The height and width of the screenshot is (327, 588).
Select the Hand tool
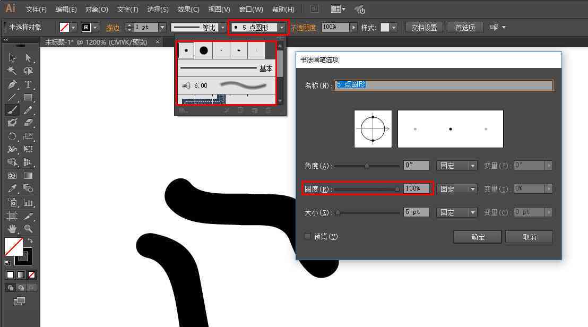(12, 229)
